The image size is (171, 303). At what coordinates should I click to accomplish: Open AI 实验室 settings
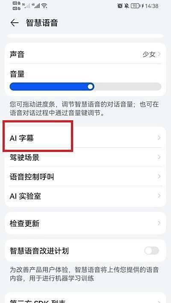(x=85, y=196)
